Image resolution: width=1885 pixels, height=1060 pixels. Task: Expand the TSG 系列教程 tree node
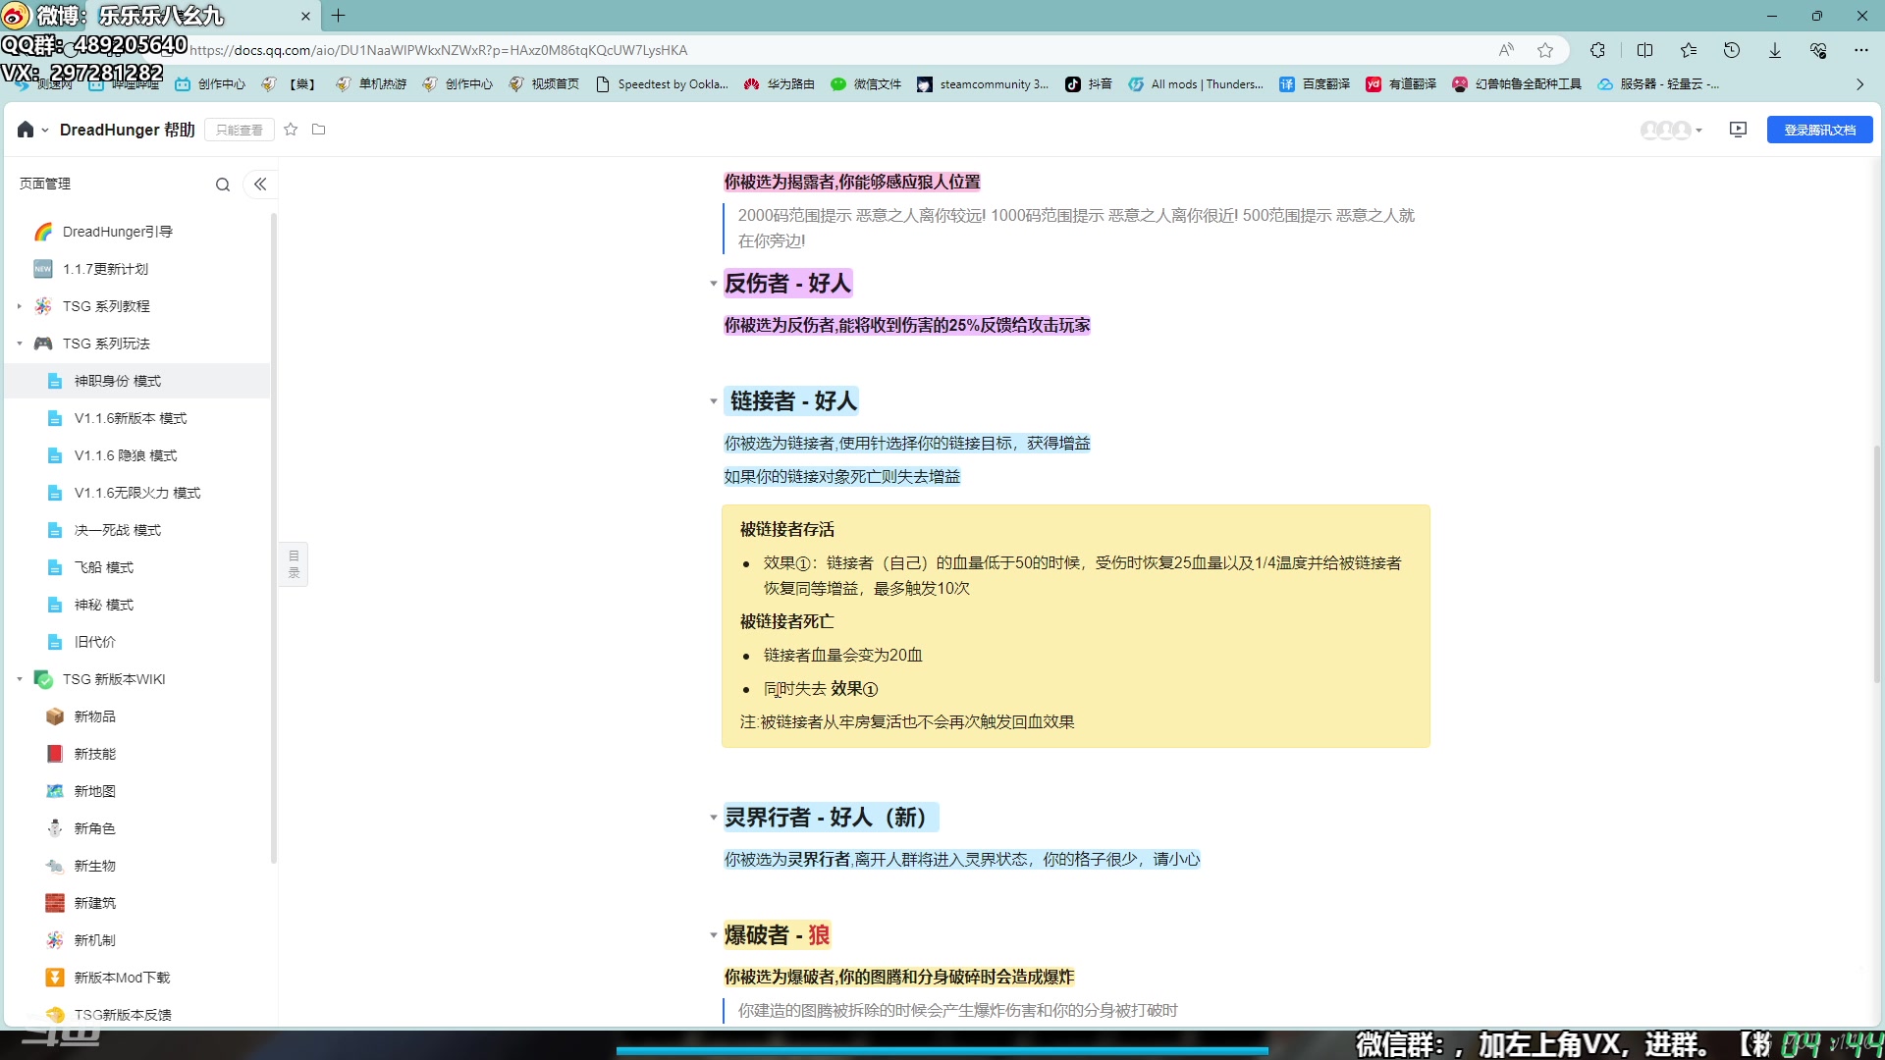tap(19, 306)
